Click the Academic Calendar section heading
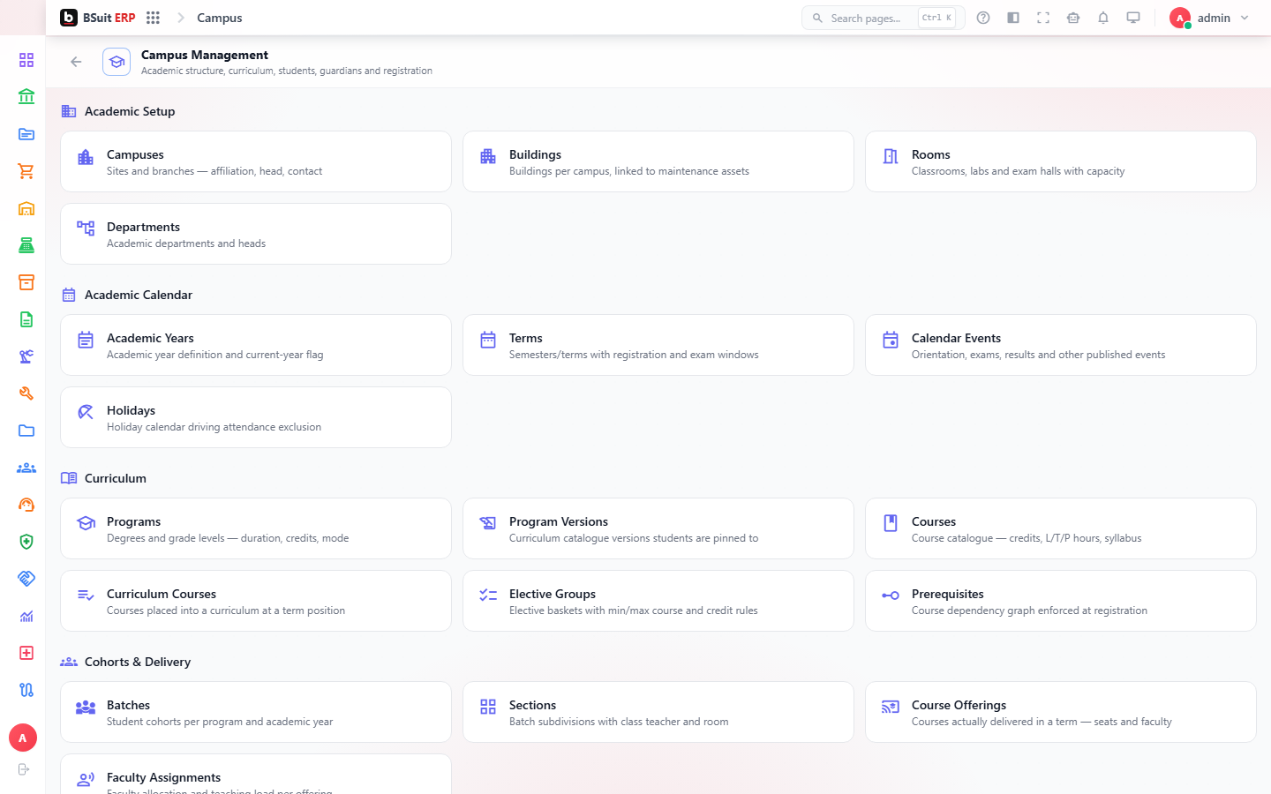The width and height of the screenshot is (1271, 794). (139, 295)
